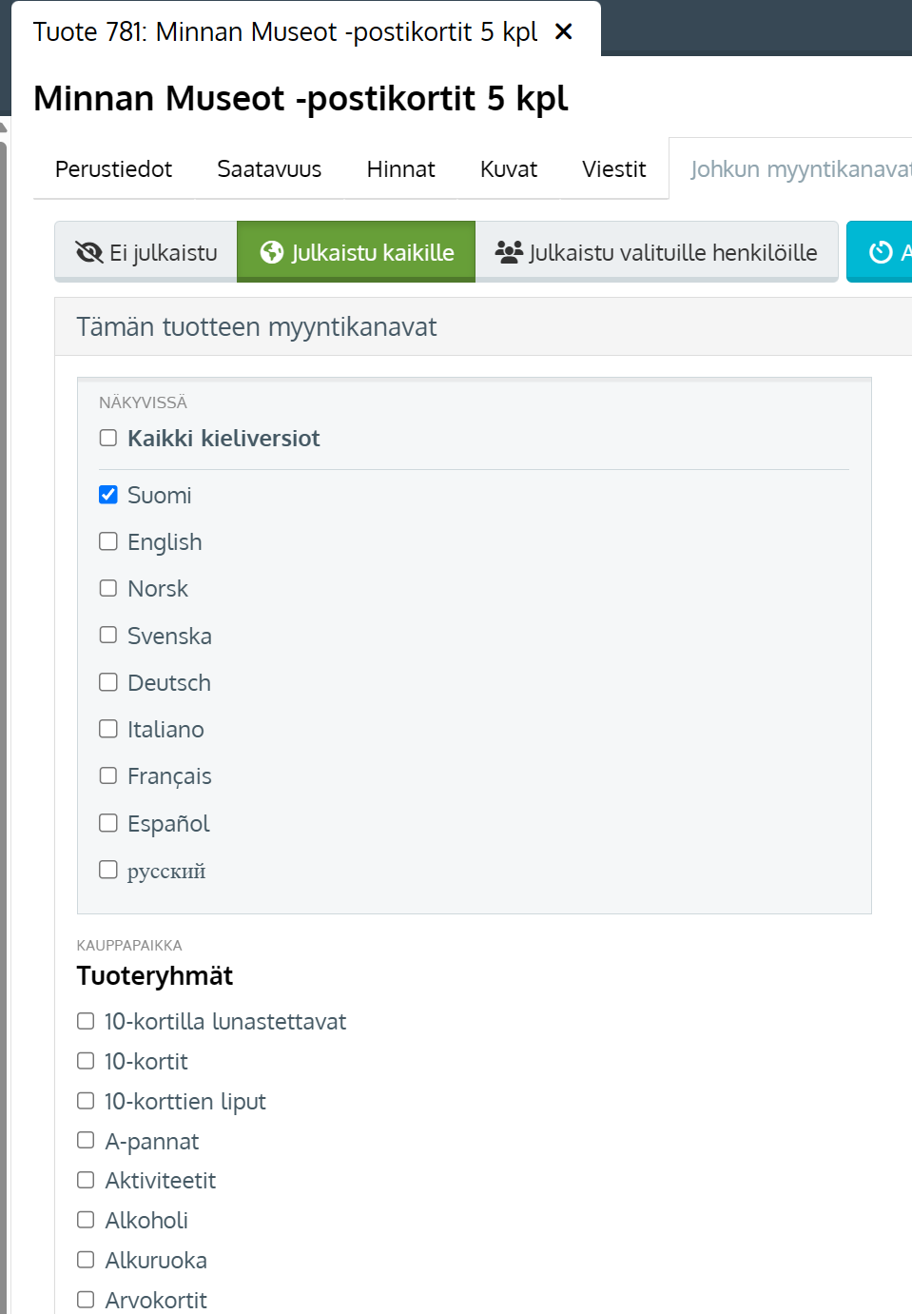Tick the English language checkbox
The height and width of the screenshot is (1314, 912).
[108, 541]
